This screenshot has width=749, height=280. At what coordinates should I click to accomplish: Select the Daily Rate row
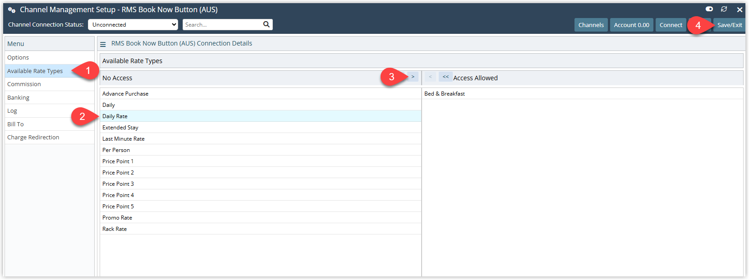(x=261, y=116)
